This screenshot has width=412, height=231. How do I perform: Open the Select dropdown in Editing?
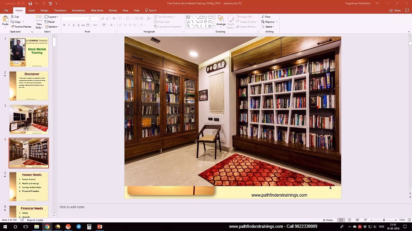(267, 27)
